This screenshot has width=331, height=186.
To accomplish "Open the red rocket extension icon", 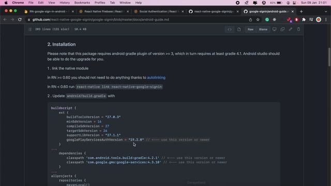I will (289, 20).
